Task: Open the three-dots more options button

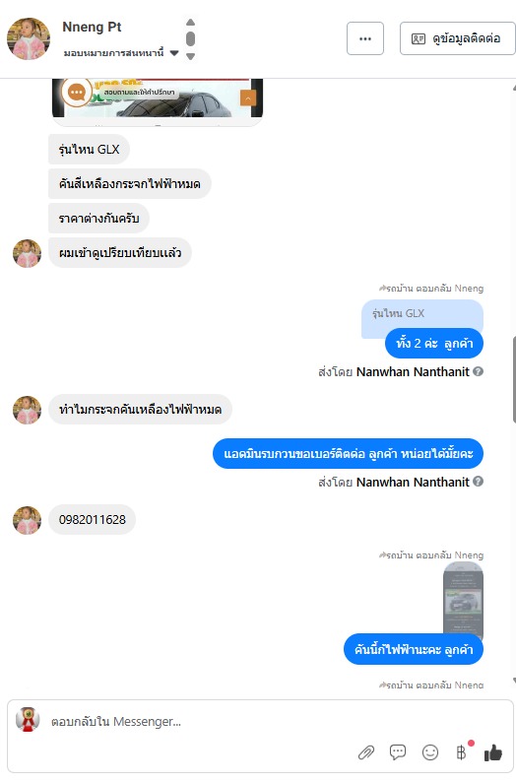Action: pyautogui.click(x=365, y=38)
